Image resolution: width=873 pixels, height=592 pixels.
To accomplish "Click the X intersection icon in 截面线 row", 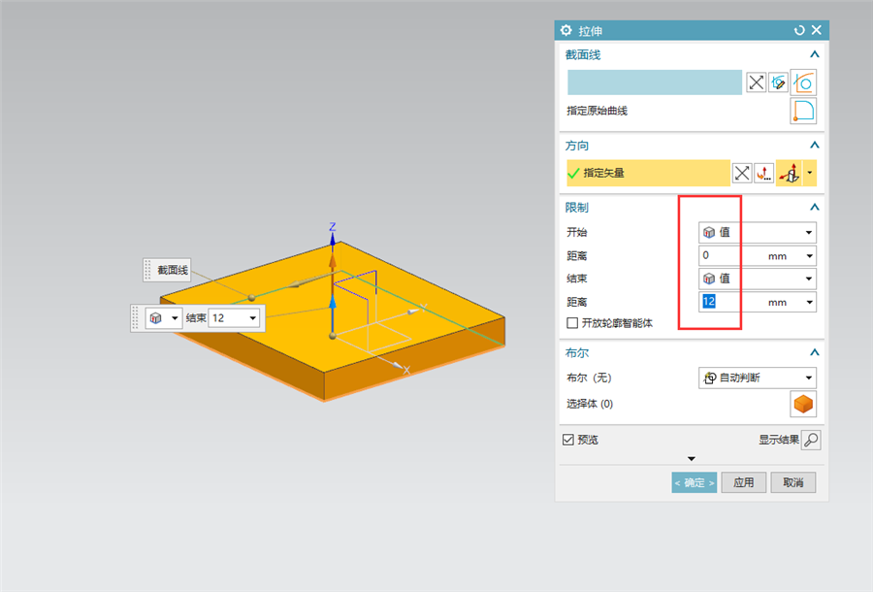I will tap(756, 83).
